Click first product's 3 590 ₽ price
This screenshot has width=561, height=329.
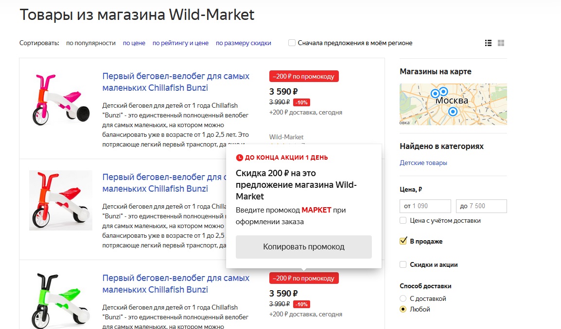[283, 92]
